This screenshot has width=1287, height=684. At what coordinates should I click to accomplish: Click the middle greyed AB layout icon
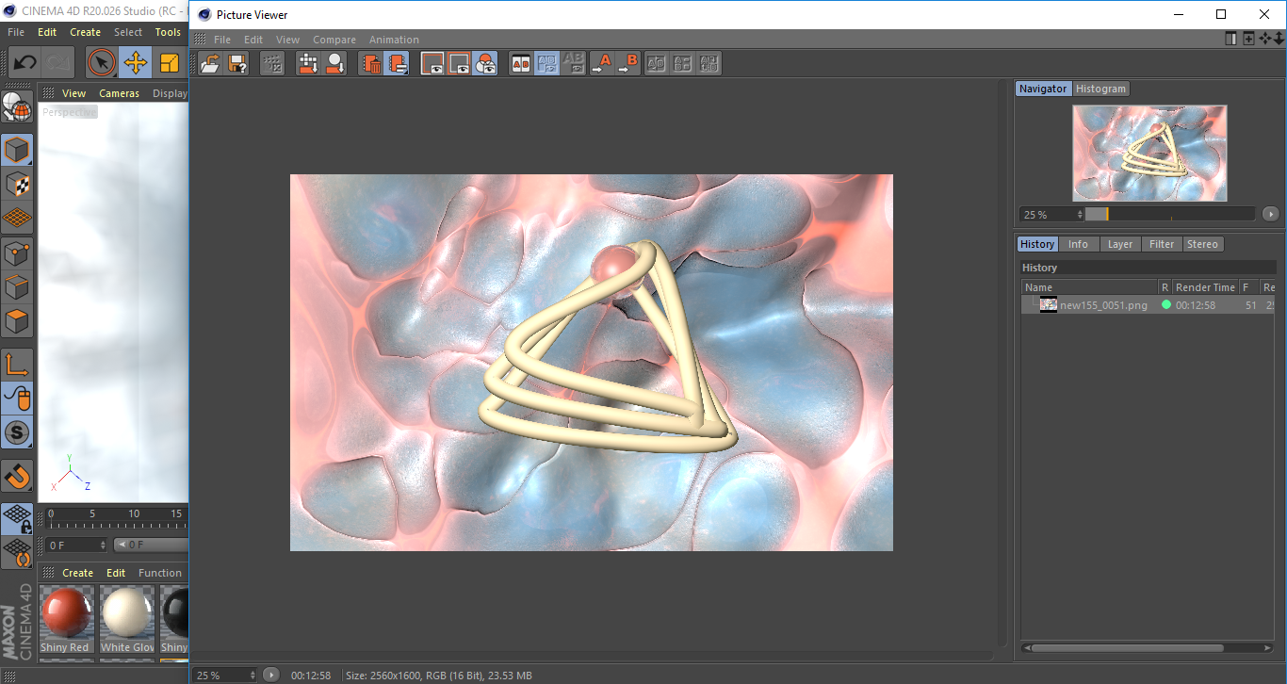pyautogui.click(x=683, y=63)
